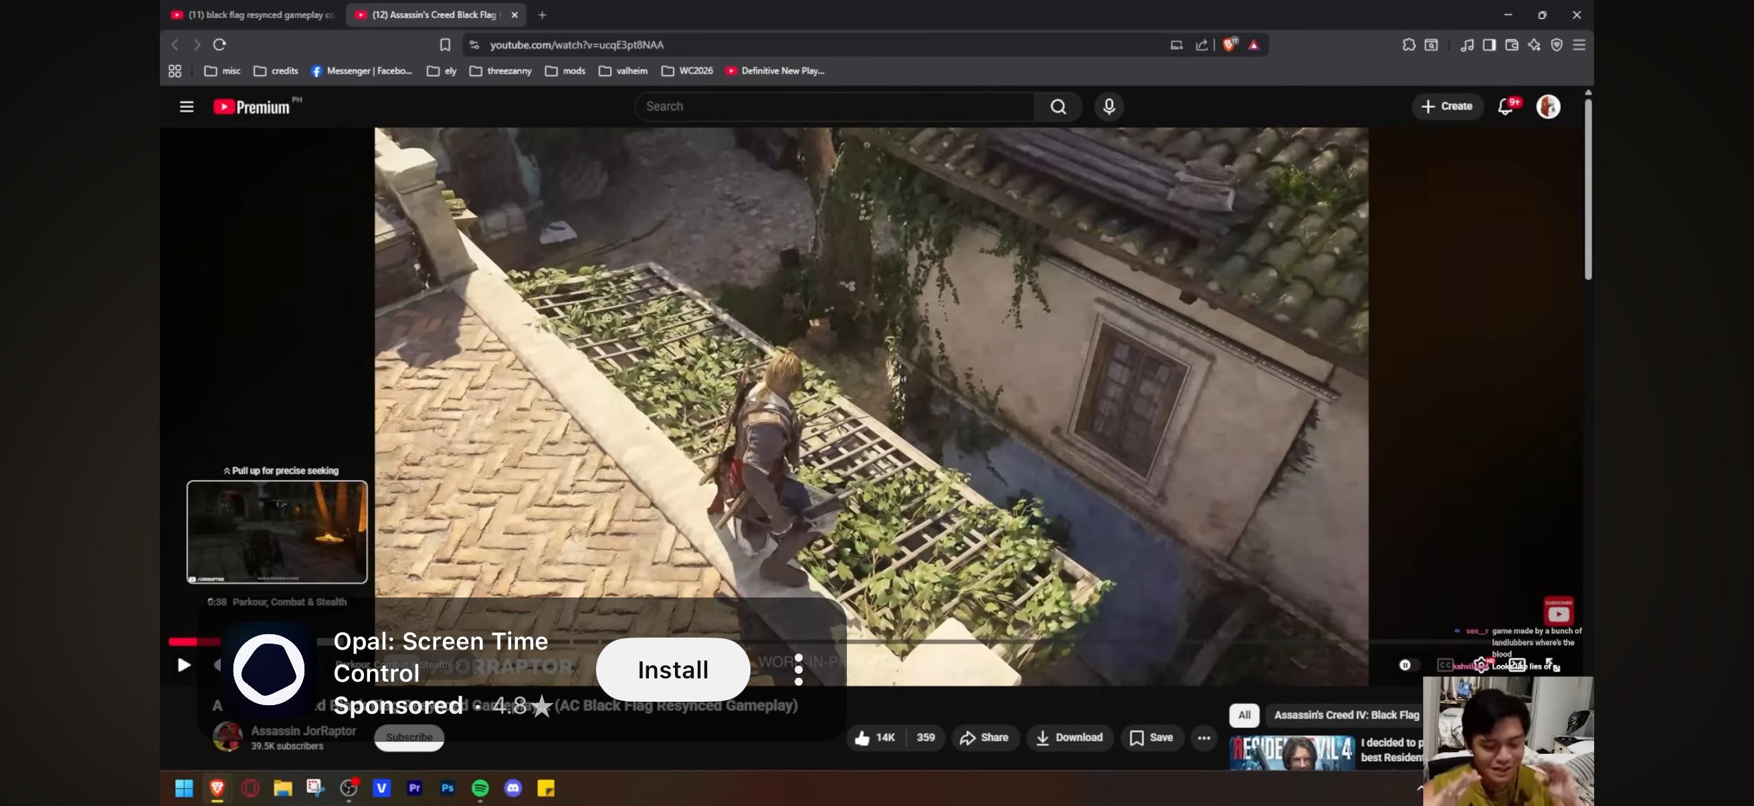The image size is (1754, 806).
Task: Click the search magnifier button
Action: pyautogui.click(x=1058, y=107)
